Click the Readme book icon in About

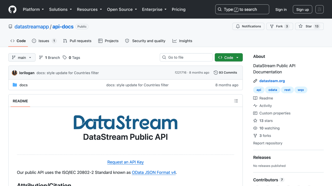(255, 98)
